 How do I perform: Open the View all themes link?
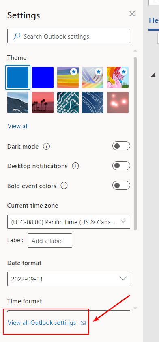pyautogui.click(x=18, y=126)
